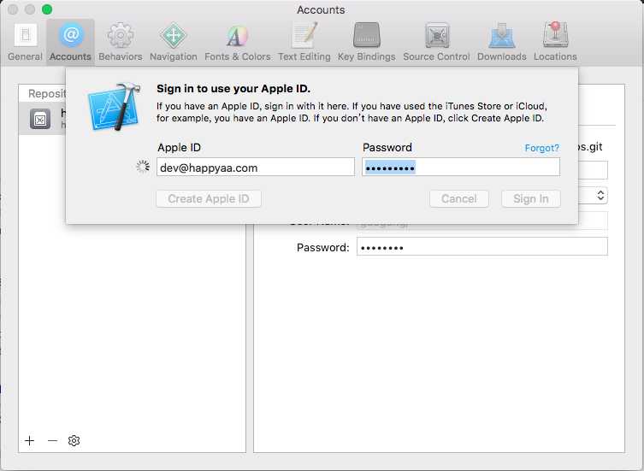The image size is (644, 471).
Task: Click the Xcode hammer icon in dialog
Action: click(114, 107)
